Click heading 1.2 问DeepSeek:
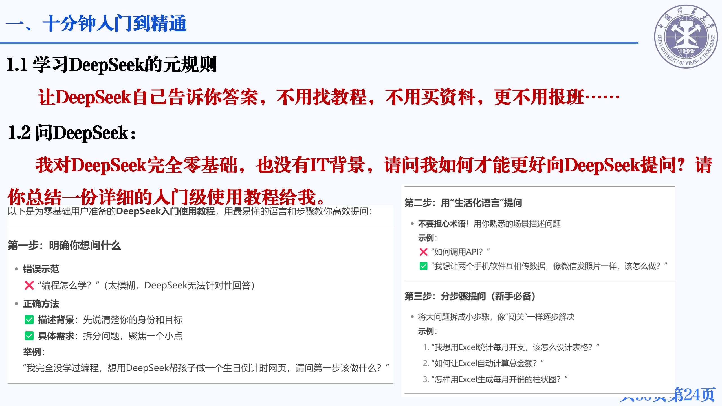 point(72,133)
